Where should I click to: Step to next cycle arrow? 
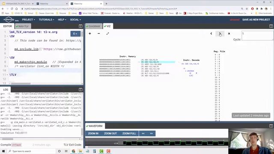coord(220,33)
